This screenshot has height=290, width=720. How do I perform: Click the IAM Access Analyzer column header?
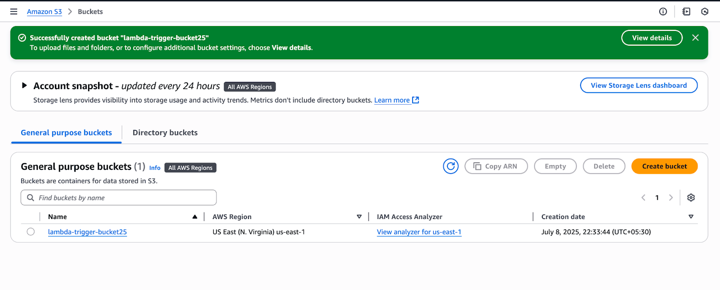click(x=409, y=217)
